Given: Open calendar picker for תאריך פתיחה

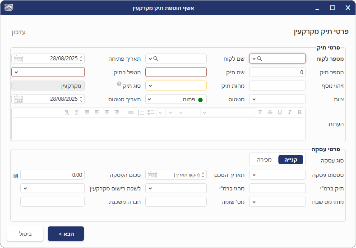Looking at the screenshot, I should coord(18,59).
